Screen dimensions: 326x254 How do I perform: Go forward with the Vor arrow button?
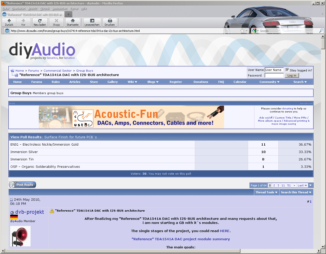pos(23,22)
